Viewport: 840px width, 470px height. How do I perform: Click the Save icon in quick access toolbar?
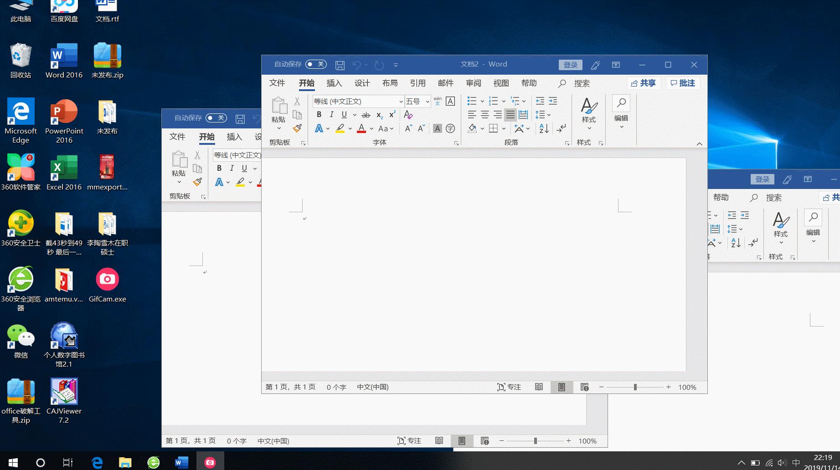click(340, 65)
